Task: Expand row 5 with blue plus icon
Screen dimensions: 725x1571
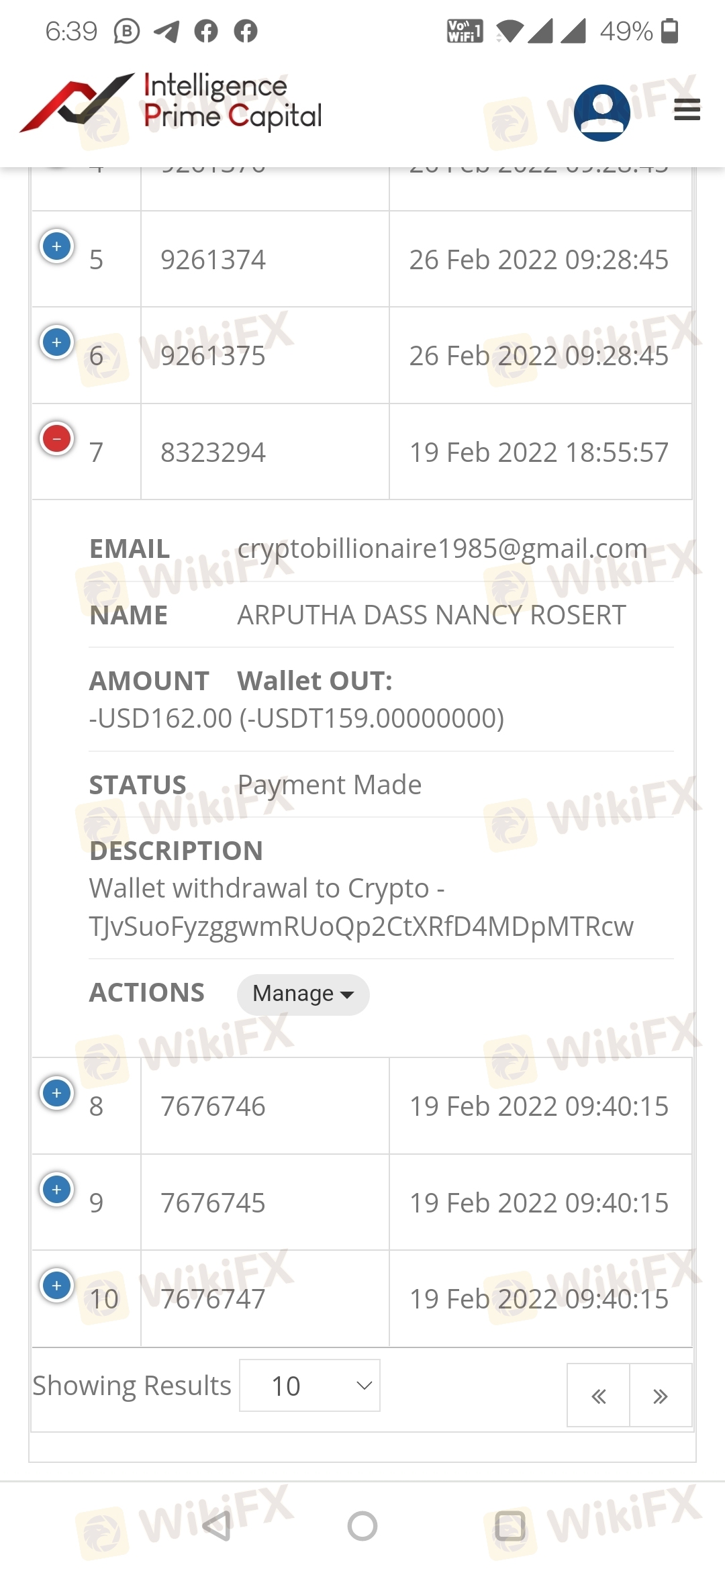Action: (57, 246)
